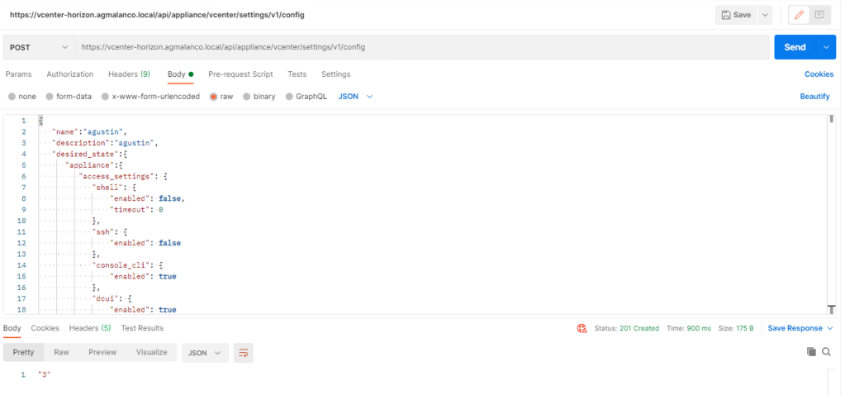Click the Save button
This screenshot has height=395, width=845.
(x=736, y=15)
